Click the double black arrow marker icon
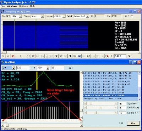The height and width of the screenshot is (131, 142). (x=61, y=56)
